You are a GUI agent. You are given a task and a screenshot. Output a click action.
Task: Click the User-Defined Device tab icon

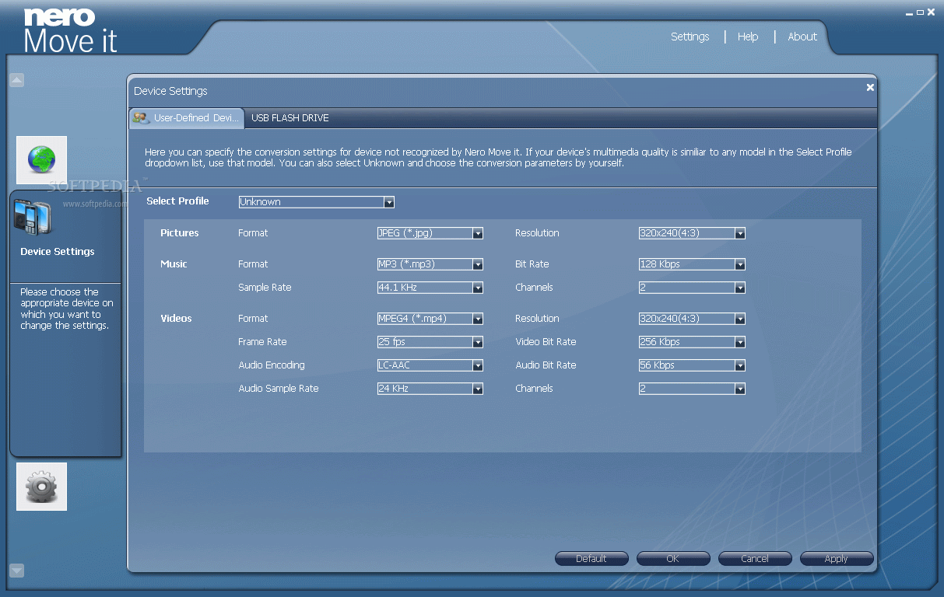[141, 118]
